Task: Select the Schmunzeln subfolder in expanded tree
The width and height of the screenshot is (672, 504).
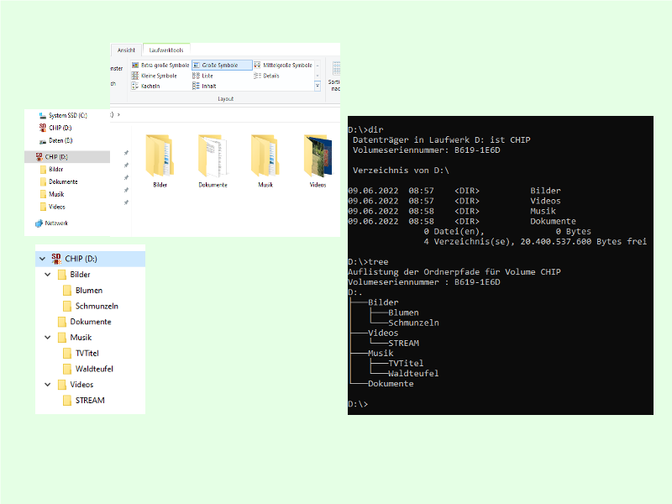Action: click(91, 306)
